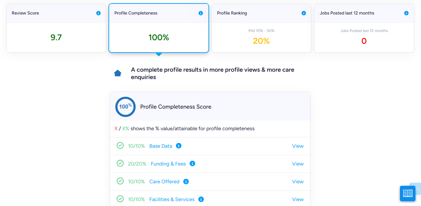Screen dimensions: 421x206
Task: Select the Review Score card
Action: click(x=56, y=28)
